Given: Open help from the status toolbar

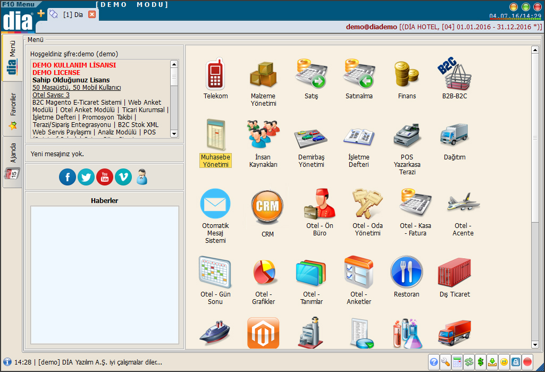Looking at the screenshot, I should point(434,362).
